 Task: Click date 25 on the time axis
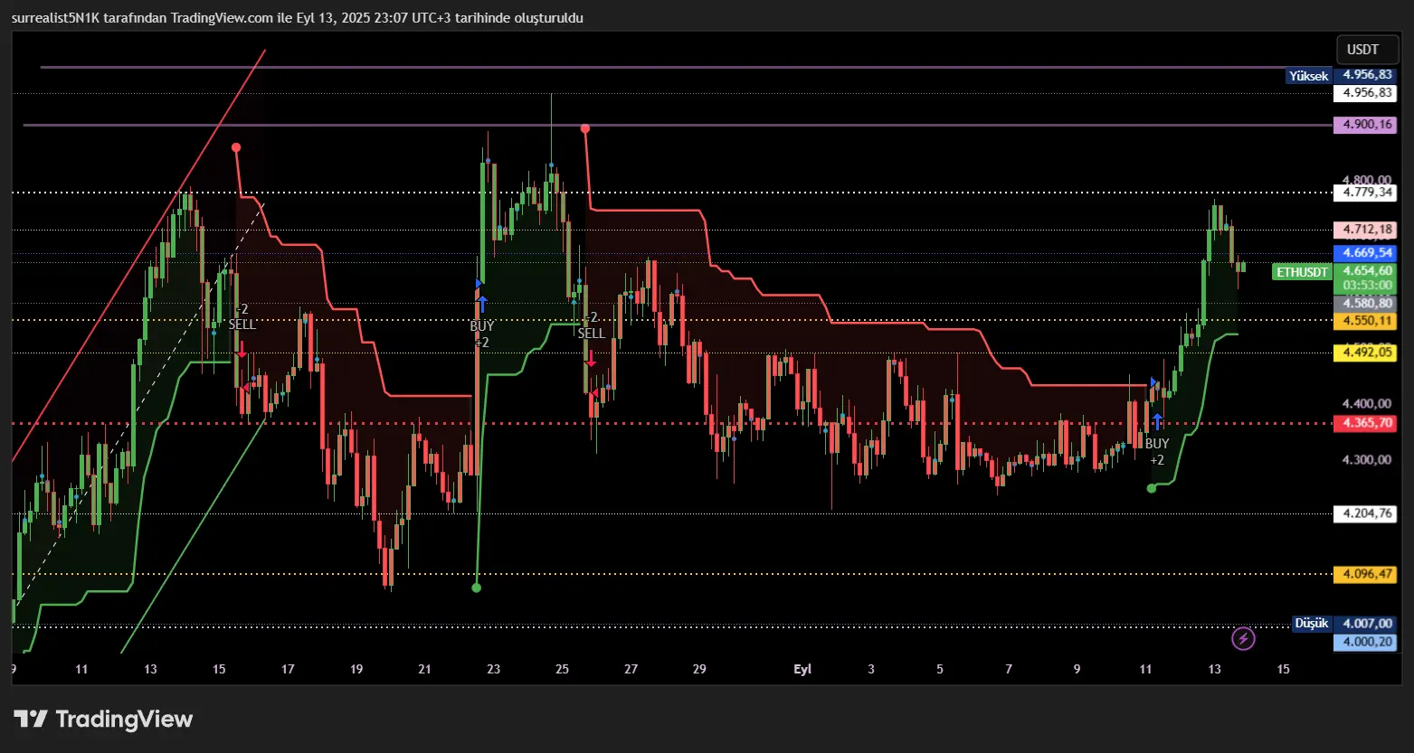point(562,670)
